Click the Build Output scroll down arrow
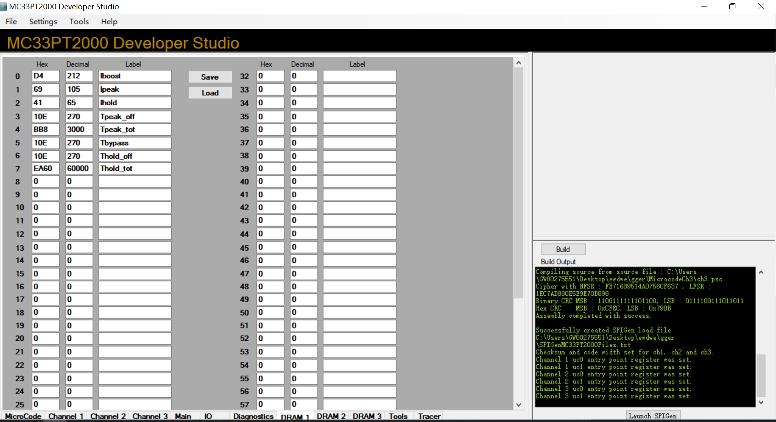This screenshot has height=422, width=776. click(761, 402)
